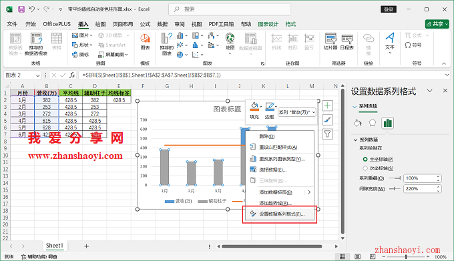The width and height of the screenshot is (454, 261).
Task: Insert a line or area chart
Action: coord(182,45)
